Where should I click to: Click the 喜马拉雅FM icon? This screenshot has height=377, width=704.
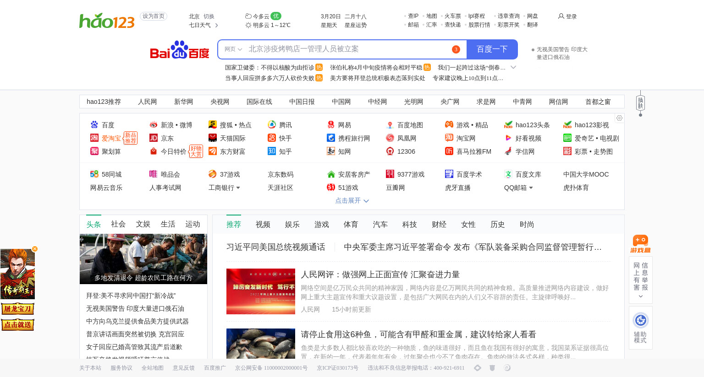tap(449, 151)
